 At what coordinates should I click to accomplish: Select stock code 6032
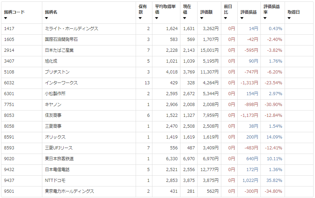coord(9,83)
